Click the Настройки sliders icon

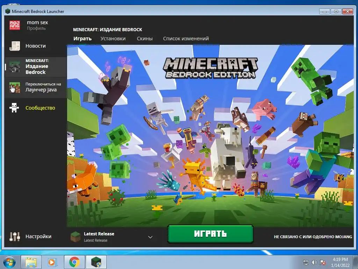tap(15, 236)
